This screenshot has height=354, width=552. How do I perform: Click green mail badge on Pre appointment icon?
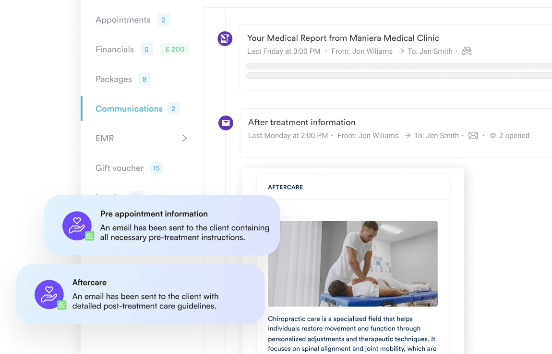(90, 236)
